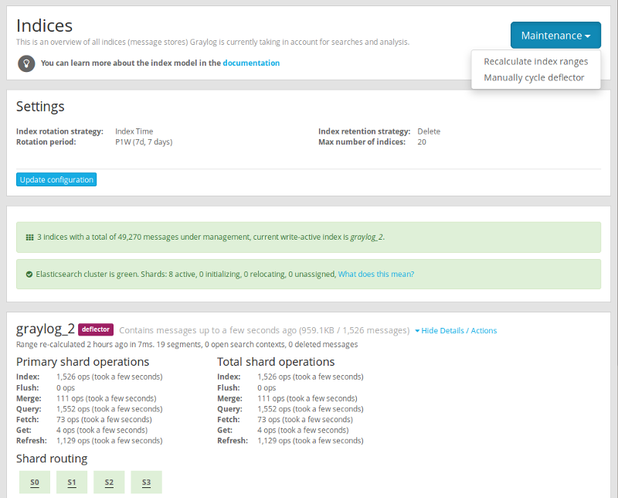
Task: Click the deflector badge label
Action: [96, 329]
